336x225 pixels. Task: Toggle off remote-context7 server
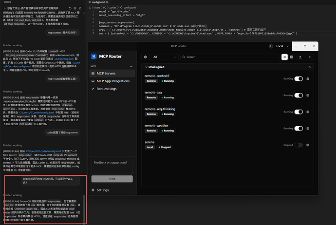(299, 79)
